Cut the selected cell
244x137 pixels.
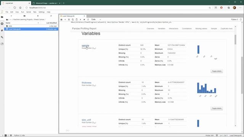[x=69, y=19]
